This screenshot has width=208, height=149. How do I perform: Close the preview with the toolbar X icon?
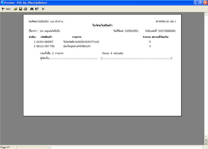tap(43, 9)
